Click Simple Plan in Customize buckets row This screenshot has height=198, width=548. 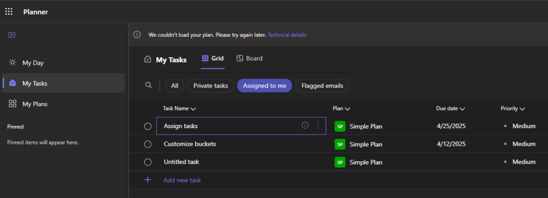(x=366, y=144)
